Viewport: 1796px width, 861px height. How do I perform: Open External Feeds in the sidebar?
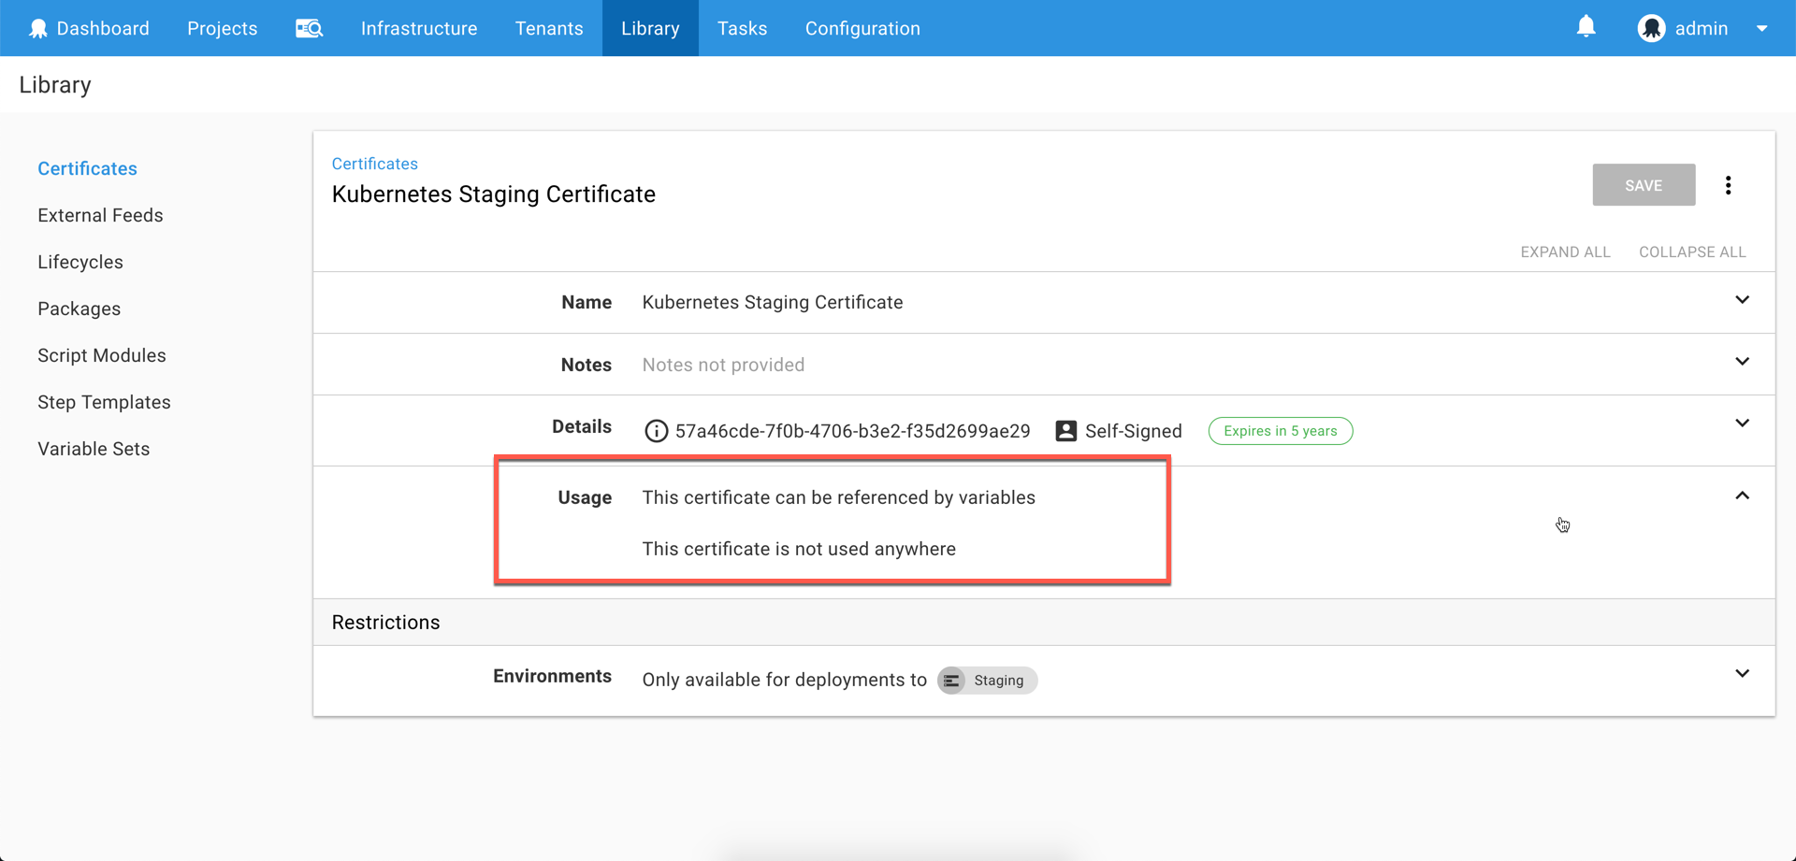100,215
